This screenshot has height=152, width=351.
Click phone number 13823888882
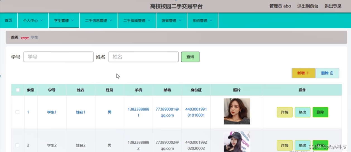[138, 145]
